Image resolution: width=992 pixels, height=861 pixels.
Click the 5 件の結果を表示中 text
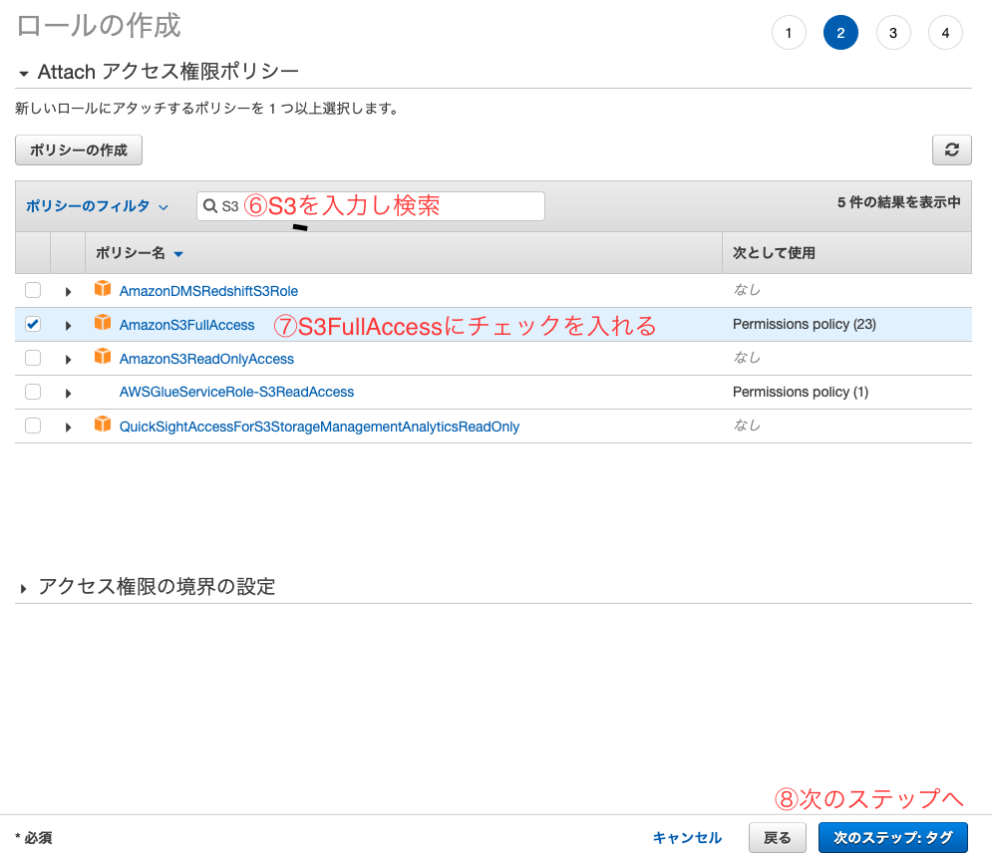tap(899, 202)
